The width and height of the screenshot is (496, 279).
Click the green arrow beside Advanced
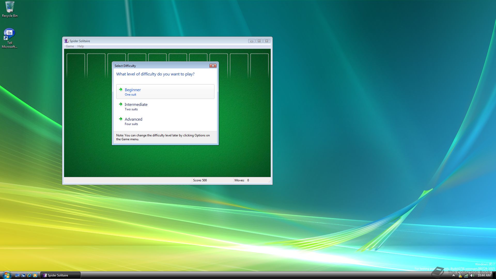(121, 119)
